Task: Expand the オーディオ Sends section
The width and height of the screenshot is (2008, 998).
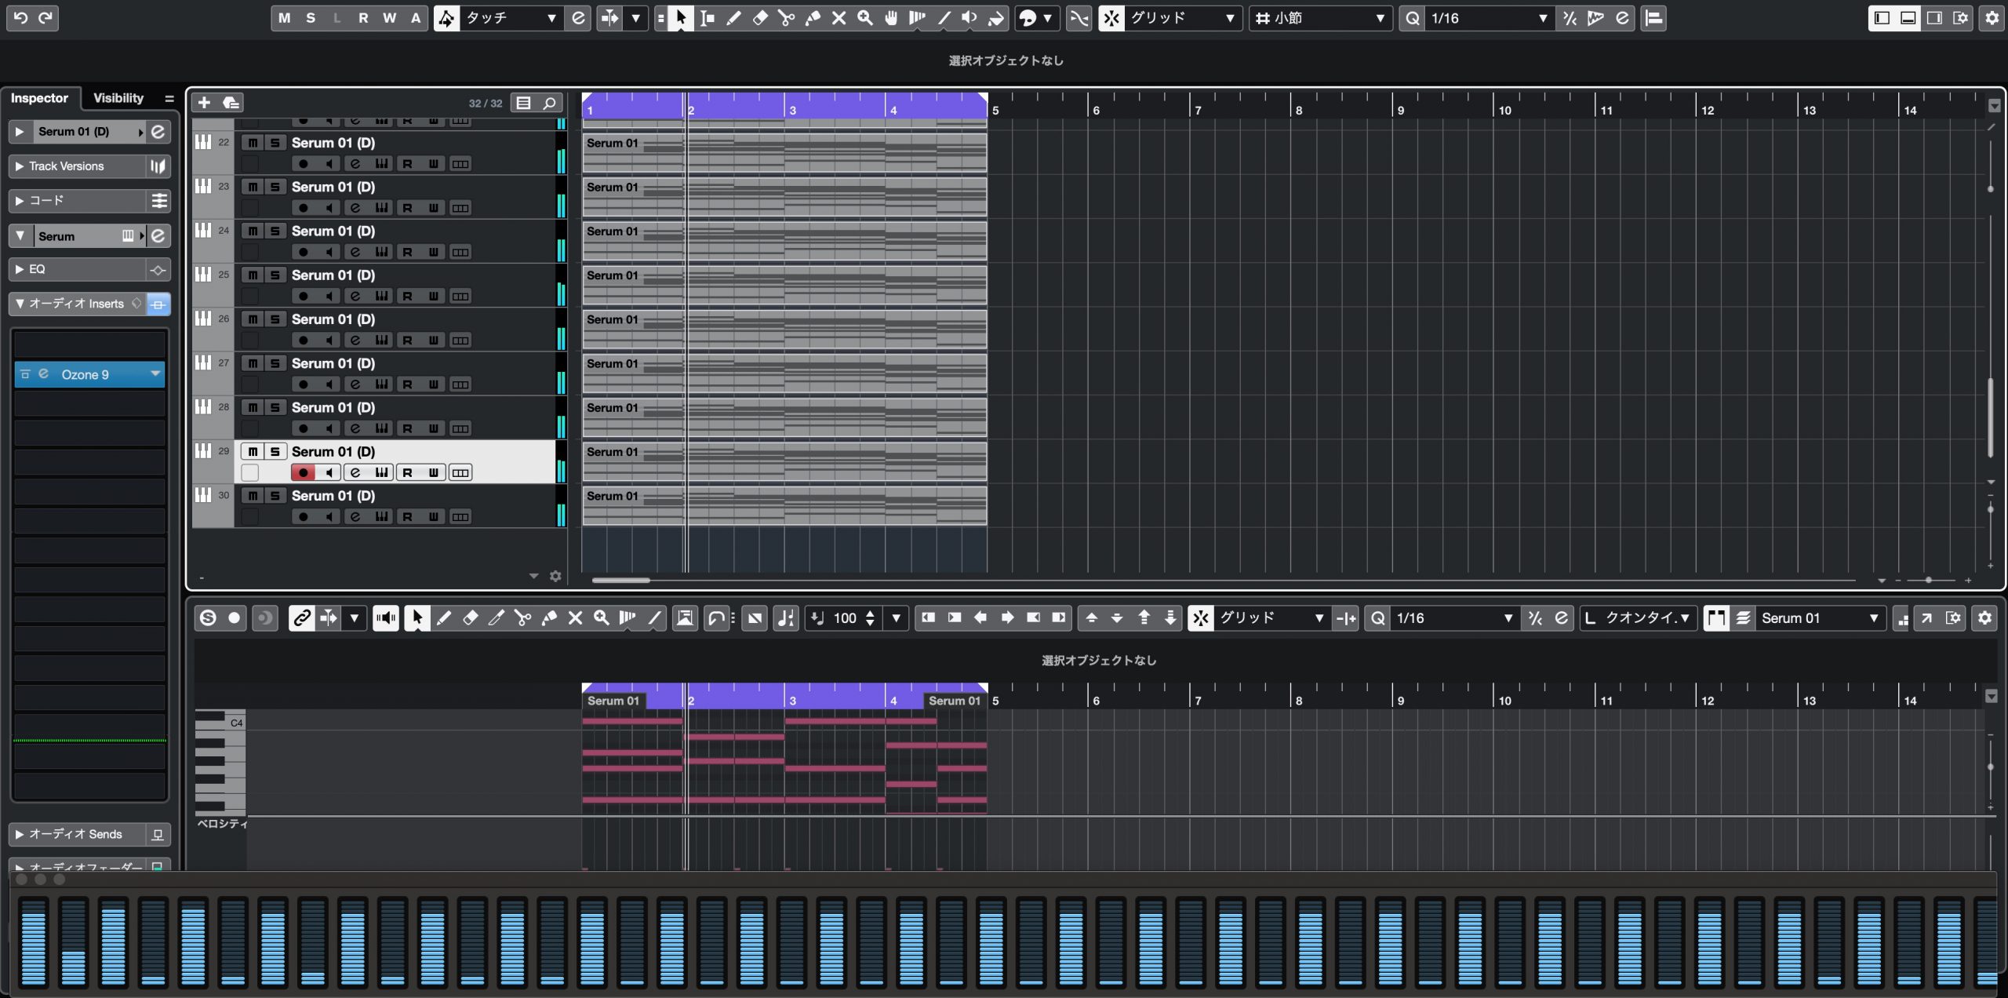Action: click(x=20, y=834)
